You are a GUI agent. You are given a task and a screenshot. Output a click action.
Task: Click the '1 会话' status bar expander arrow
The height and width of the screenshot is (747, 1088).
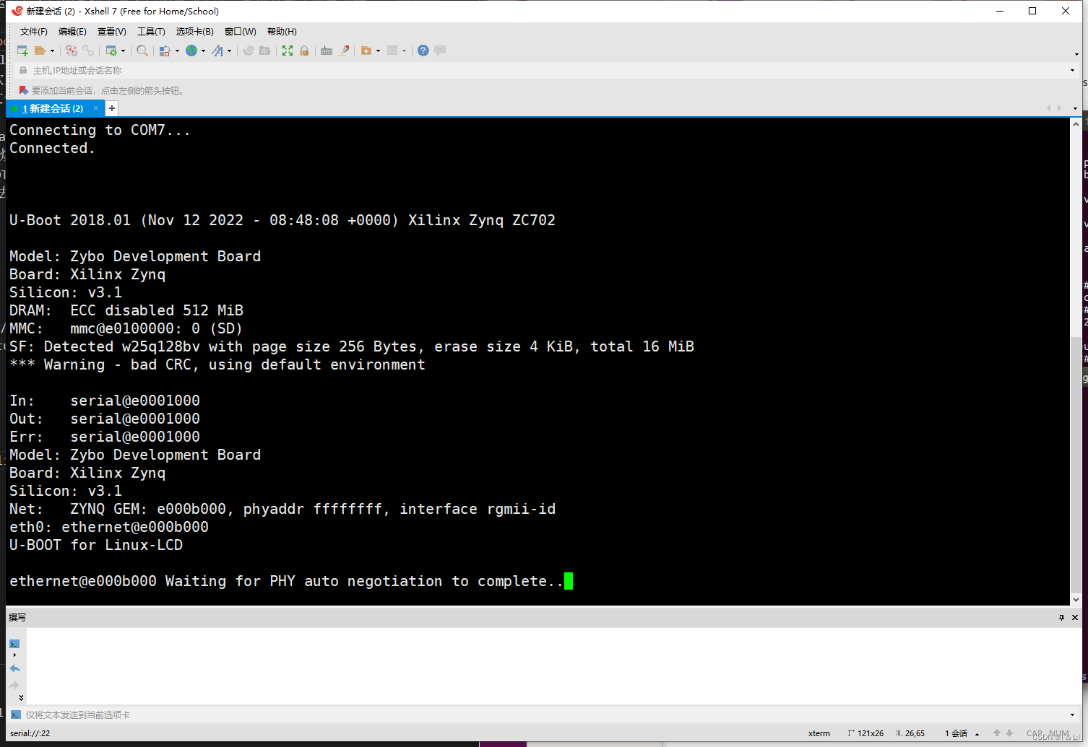[977, 734]
